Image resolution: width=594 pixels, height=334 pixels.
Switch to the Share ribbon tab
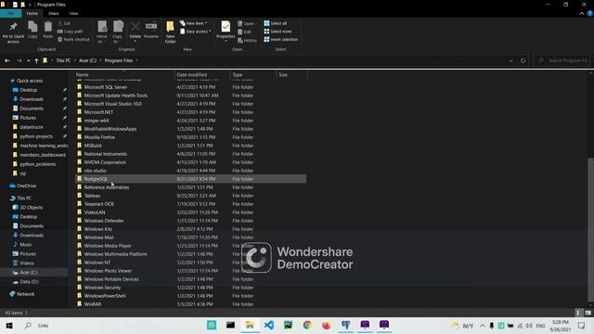point(54,13)
